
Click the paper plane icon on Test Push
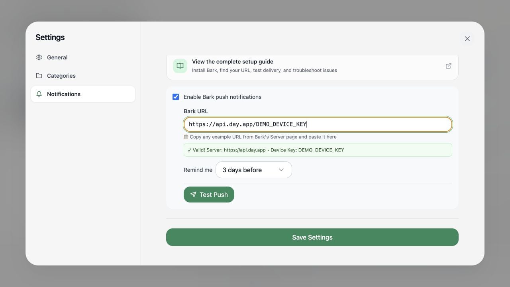tap(193, 195)
